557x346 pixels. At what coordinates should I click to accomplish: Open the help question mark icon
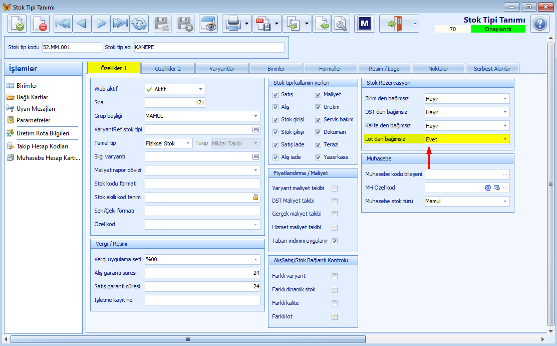(539, 24)
